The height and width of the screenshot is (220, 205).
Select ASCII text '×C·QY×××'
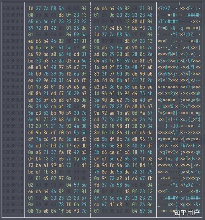click(x=190, y=61)
